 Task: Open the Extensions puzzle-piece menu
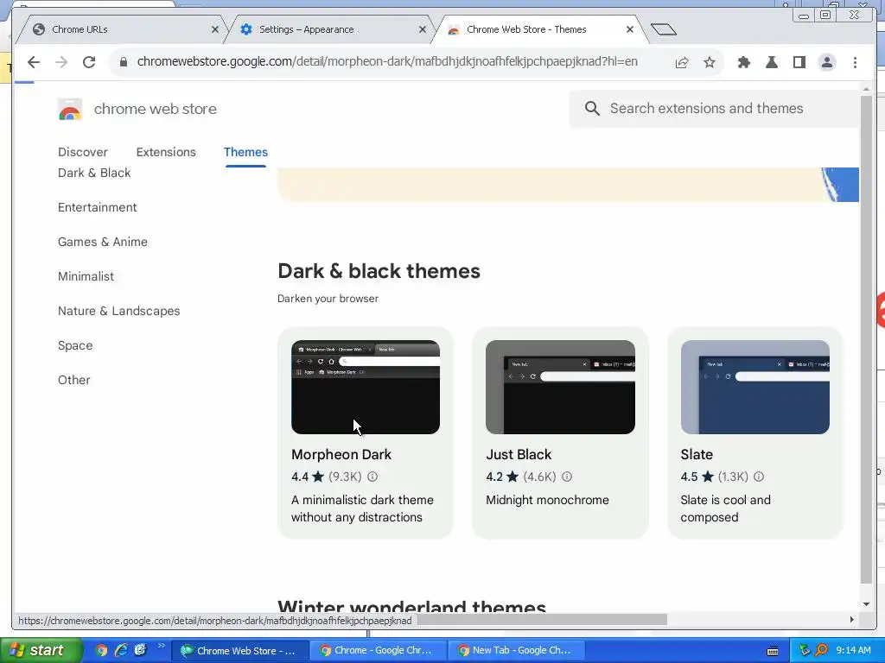744,62
